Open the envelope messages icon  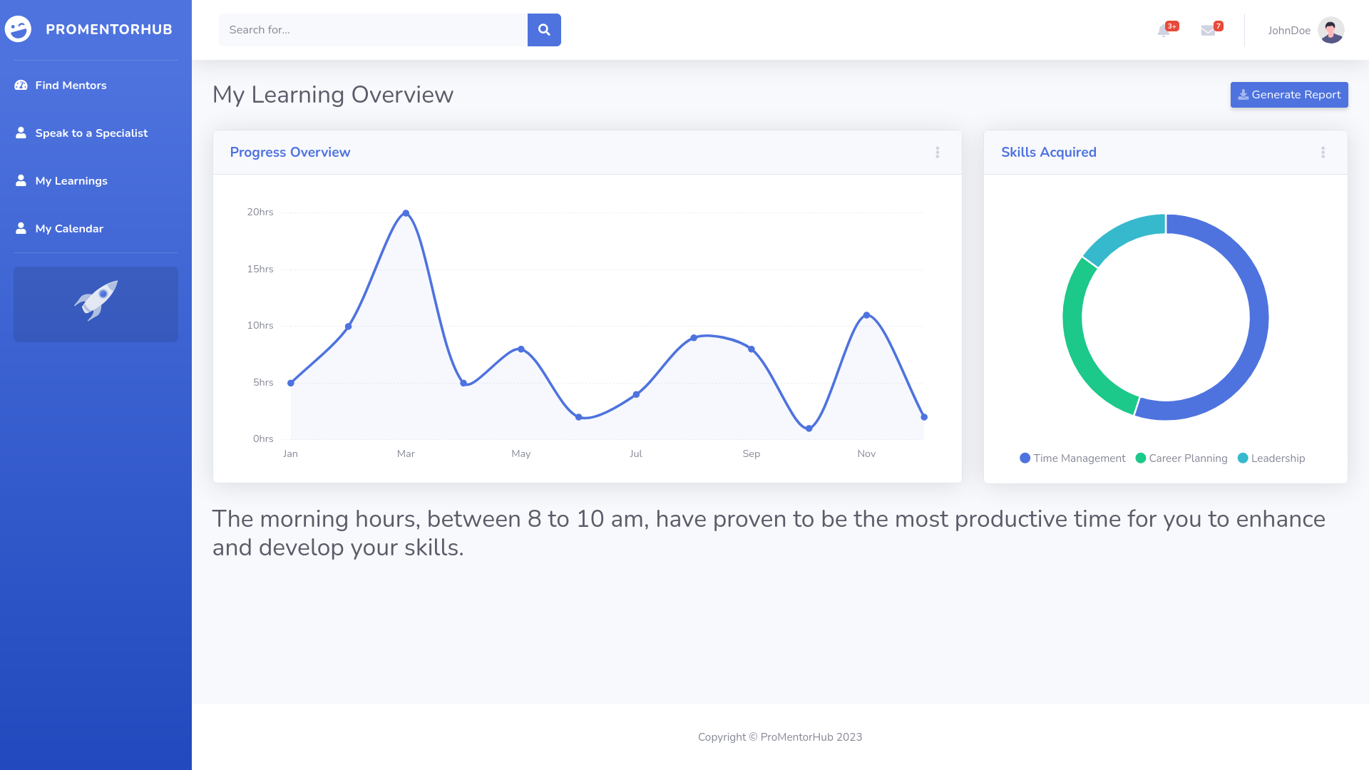[1208, 31]
